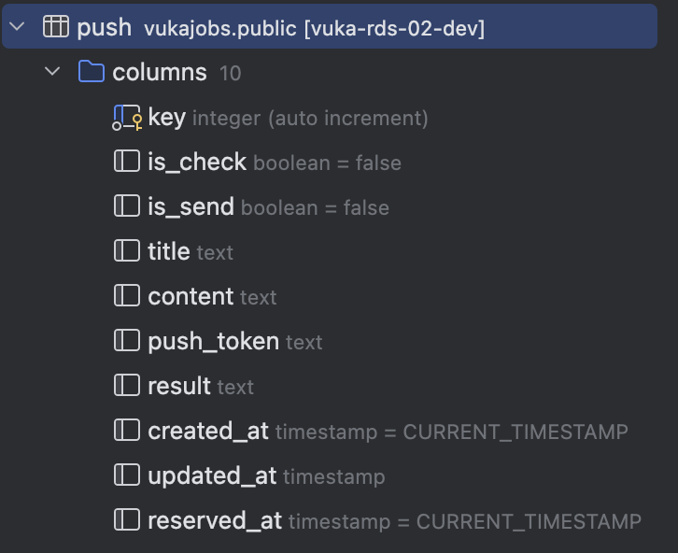Screen dimensions: 678x553
Task: Click the created_at column icon
Action: 126,431
